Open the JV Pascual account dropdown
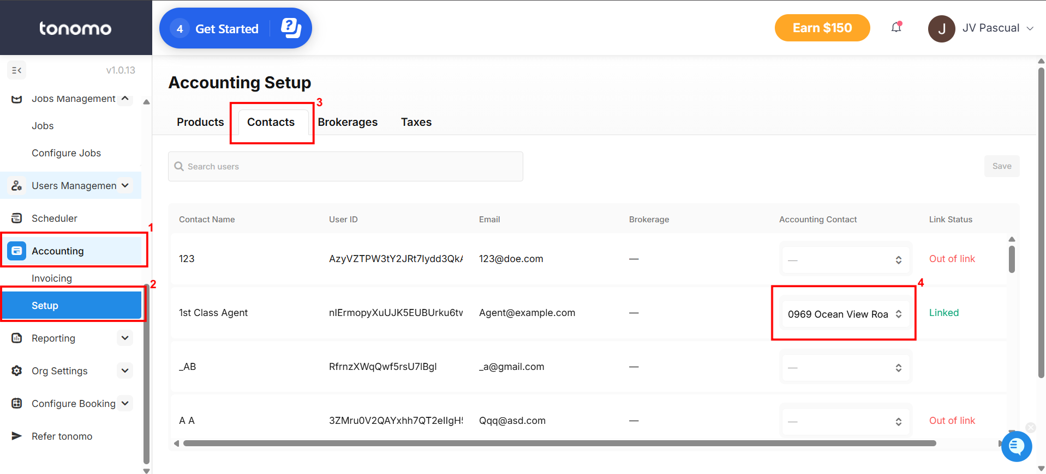Viewport: 1046px width, 474px height. 998,28
